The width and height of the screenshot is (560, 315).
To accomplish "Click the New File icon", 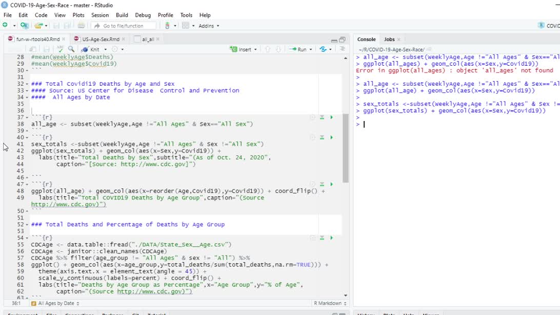I will pyautogui.click(x=5, y=25).
